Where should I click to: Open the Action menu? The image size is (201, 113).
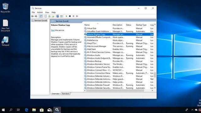point(40,12)
